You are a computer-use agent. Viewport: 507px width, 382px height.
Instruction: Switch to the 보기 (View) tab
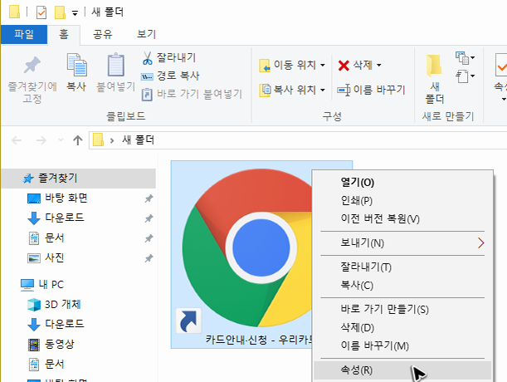coord(146,34)
